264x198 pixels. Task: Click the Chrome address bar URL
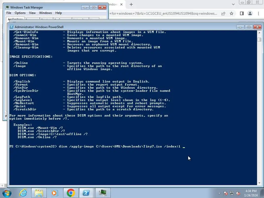(163, 13)
